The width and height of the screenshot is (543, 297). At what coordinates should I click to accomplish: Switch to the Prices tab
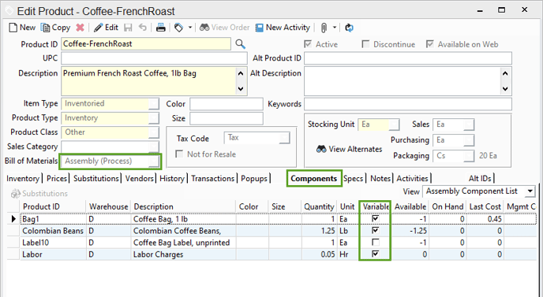(57, 178)
